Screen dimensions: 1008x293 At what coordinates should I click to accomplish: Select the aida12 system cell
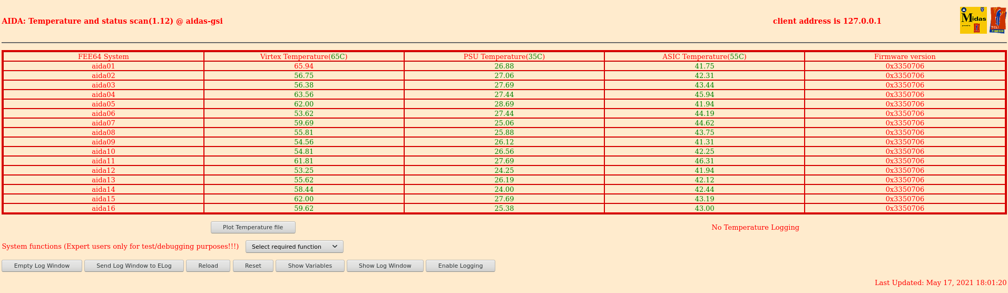tap(103, 170)
